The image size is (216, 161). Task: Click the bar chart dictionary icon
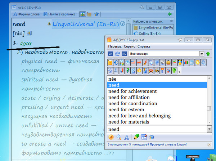click(x=186, y=63)
